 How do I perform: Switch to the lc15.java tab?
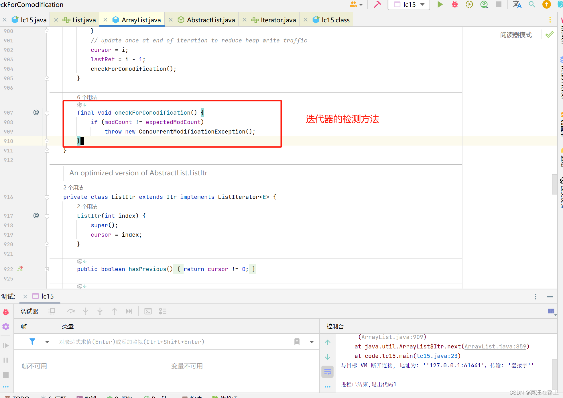[29, 20]
